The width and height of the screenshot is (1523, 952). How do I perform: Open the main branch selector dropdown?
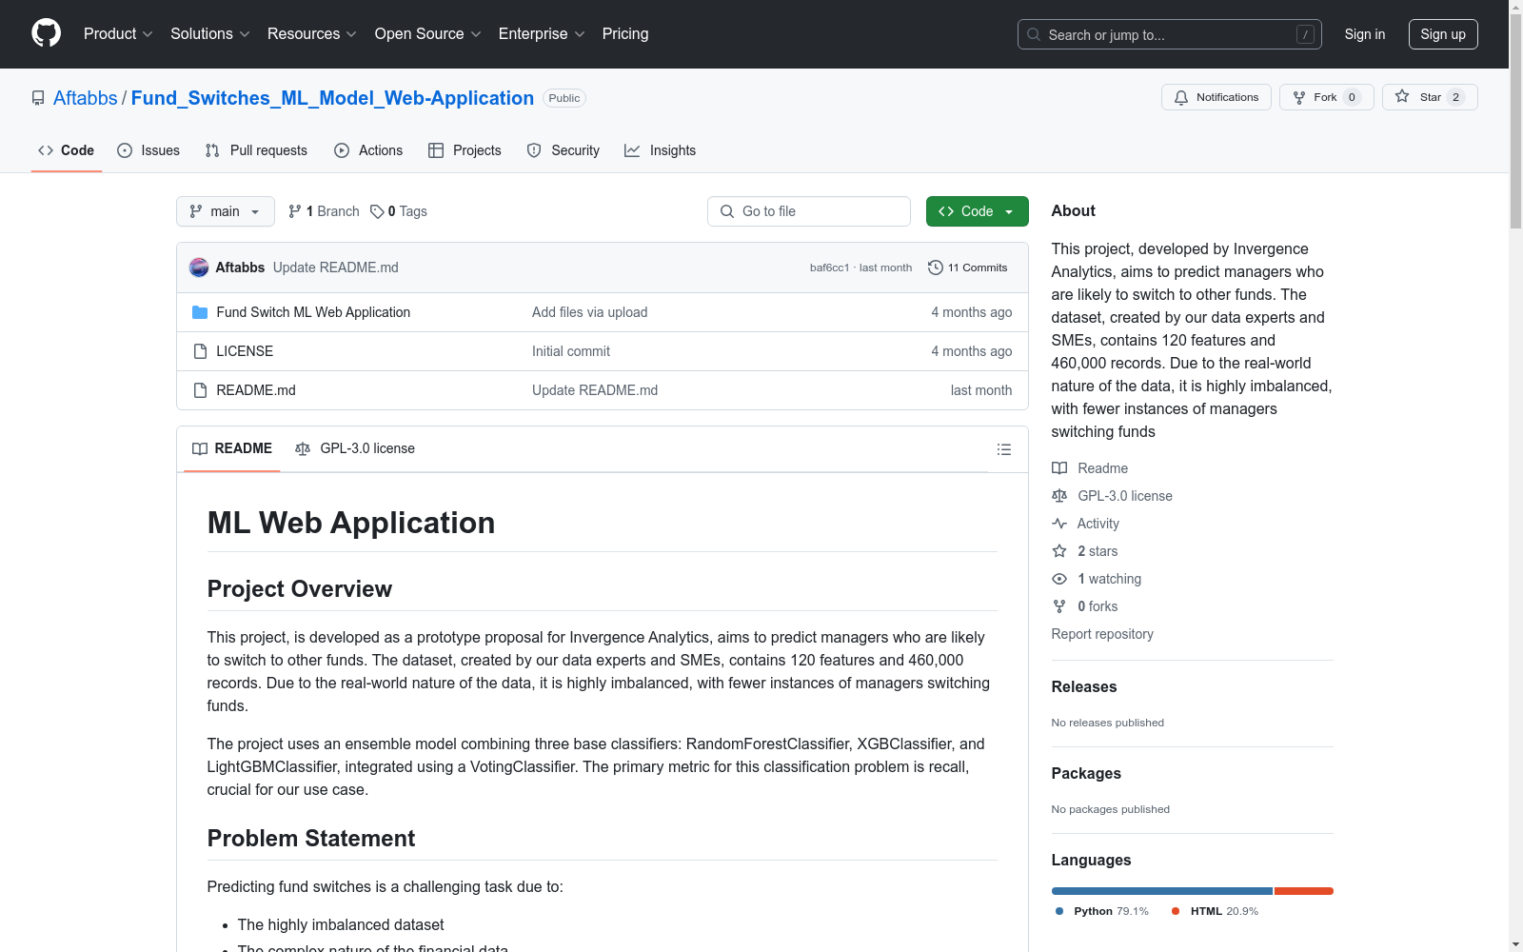point(226,211)
